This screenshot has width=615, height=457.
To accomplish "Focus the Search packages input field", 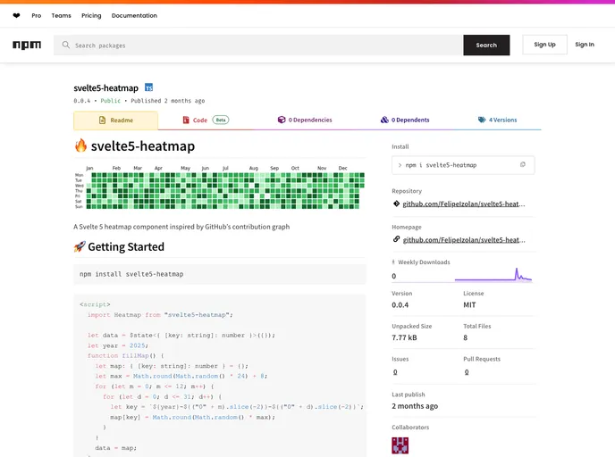I will pyautogui.click(x=258, y=45).
